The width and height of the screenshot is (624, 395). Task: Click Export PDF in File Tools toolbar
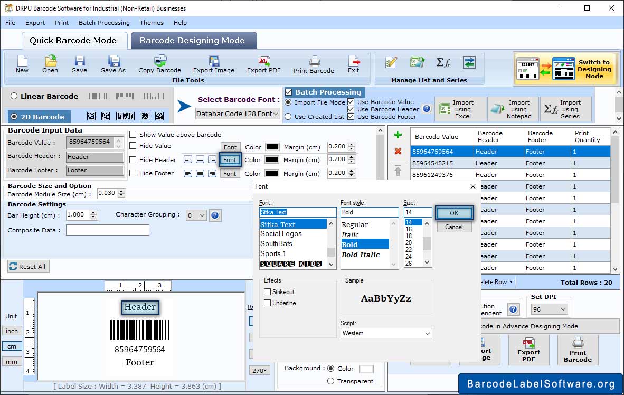pos(263,64)
